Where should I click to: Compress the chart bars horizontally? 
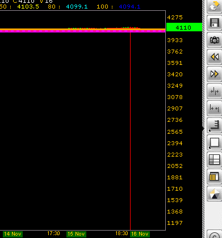pos(215,91)
